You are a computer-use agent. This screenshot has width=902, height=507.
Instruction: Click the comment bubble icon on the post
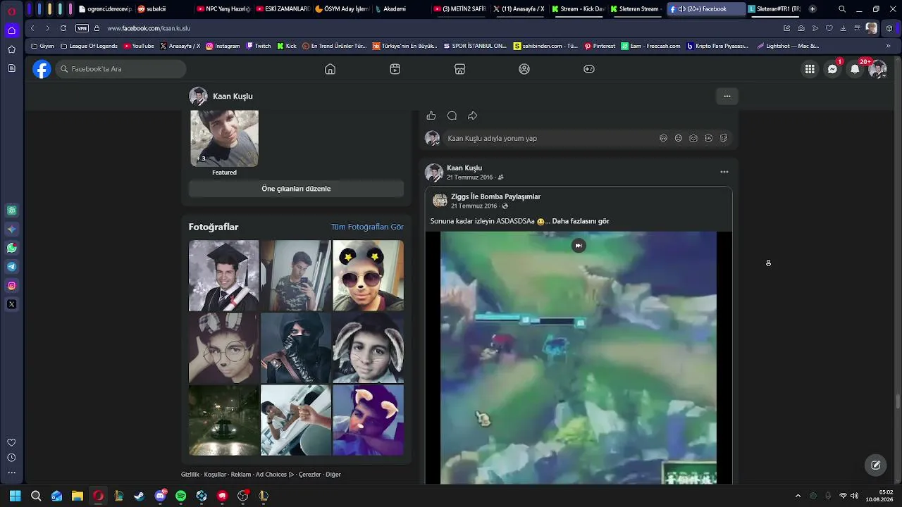pyautogui.click(x=452, y=115)
